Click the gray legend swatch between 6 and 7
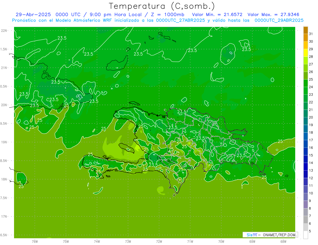 (306, 220)
